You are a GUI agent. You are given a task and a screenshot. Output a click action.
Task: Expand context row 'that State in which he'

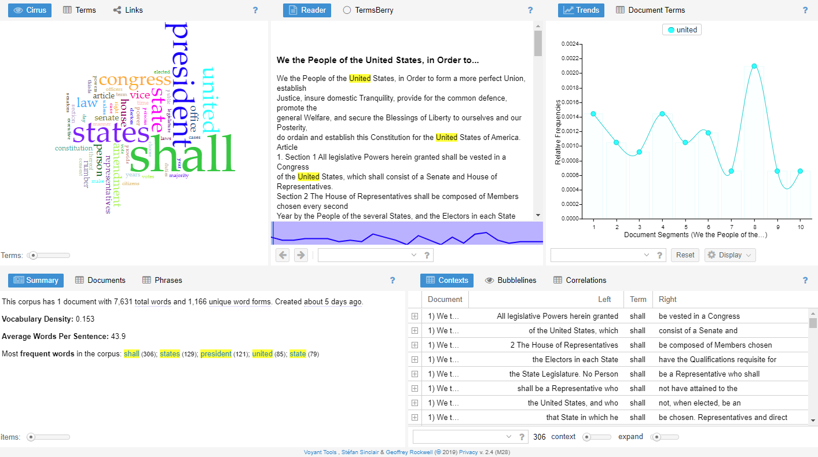pyautogui.click(x=414, y=417)
